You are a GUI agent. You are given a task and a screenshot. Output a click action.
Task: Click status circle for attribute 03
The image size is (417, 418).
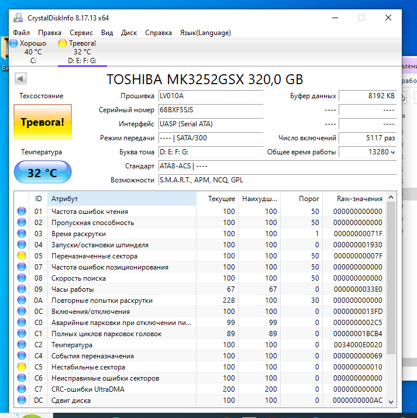coord(22,233)
